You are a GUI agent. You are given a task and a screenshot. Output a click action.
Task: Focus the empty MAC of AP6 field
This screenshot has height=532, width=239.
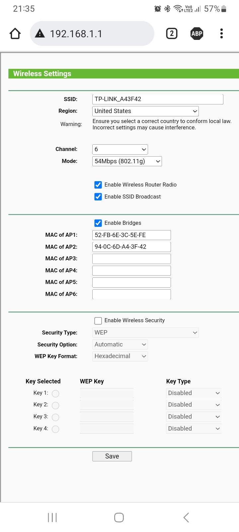click(x=131, y=294)
